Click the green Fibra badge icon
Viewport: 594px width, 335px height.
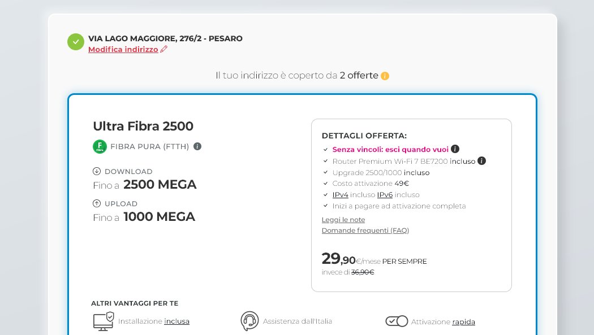coord(100,147)
